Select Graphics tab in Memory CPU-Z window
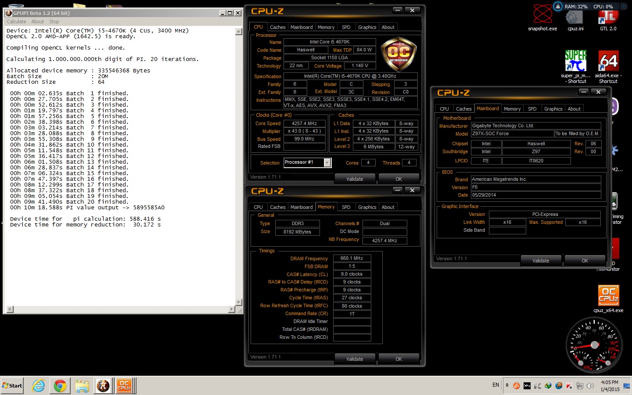 367,207
